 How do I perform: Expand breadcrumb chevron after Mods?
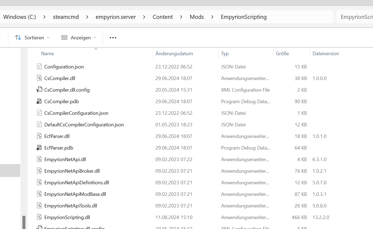tap(212, 17)
